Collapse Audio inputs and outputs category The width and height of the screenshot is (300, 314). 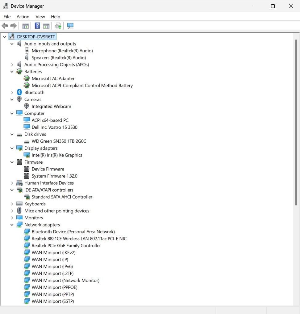coord(12,44)
